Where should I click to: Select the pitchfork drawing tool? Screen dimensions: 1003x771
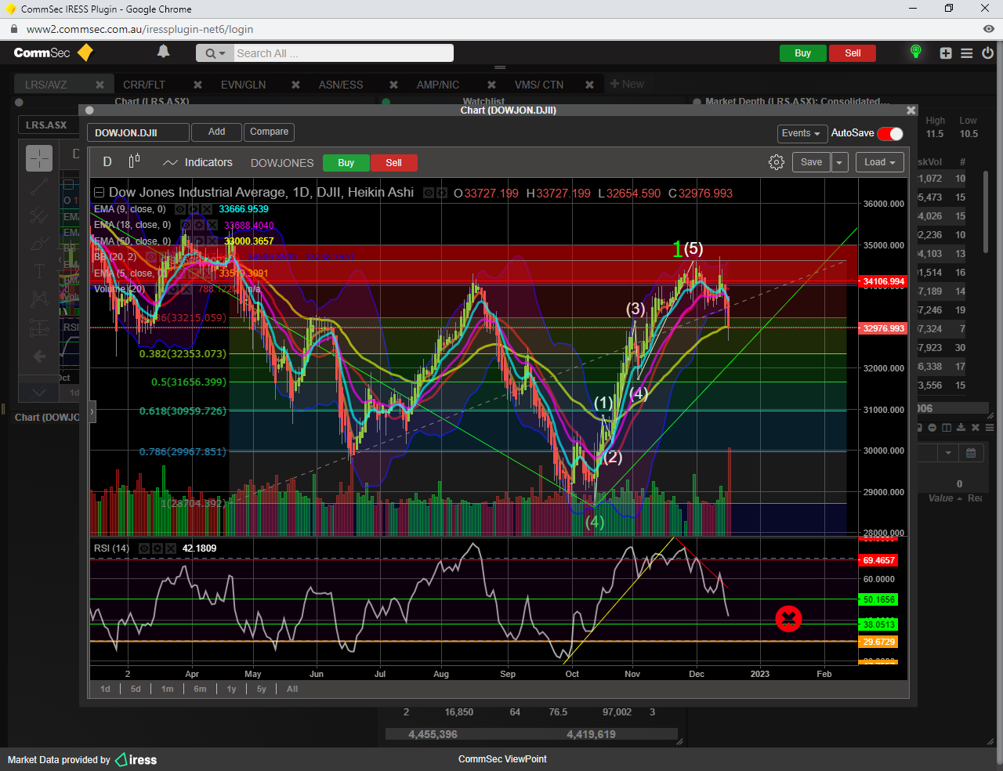pyautogui.click(x=39, y=215)
